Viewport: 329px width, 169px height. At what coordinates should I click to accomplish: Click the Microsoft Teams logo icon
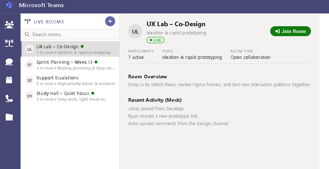click(x=9, y=5)
